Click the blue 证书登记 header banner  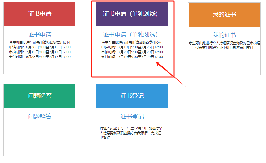[x=132, y=96]
